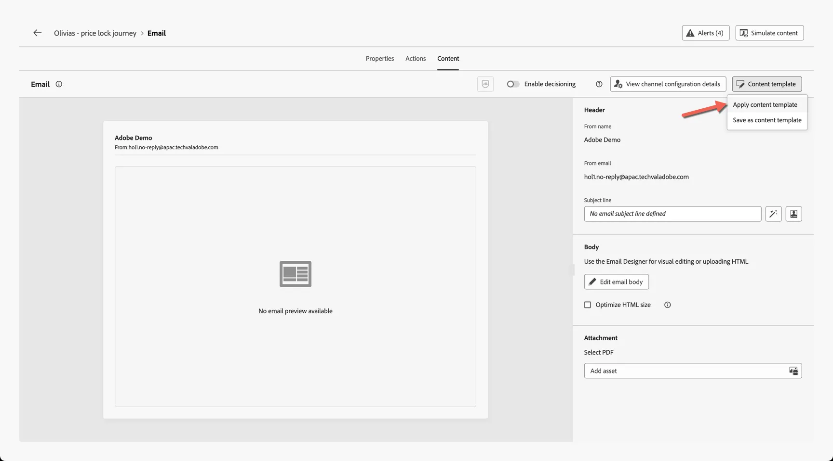Screen dimensions: 833x461
Task: Click the Adobe Demo From name value
Action: (602, 140)
